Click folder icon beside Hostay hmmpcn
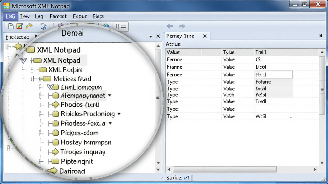This screenshot has height=184, width=328. tap(55, 142)
